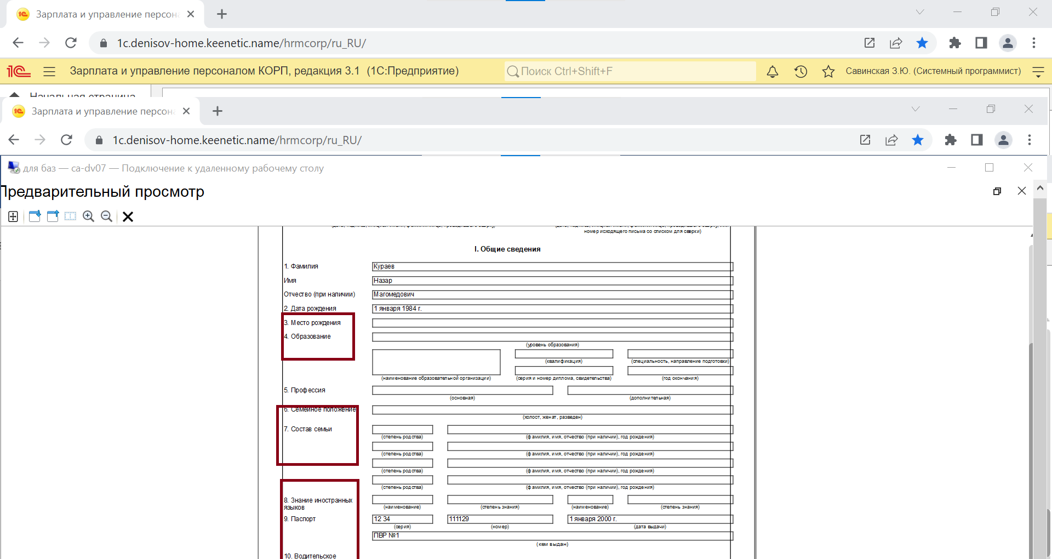
Task: Click the page icon with up arrow
Action: (x=53, y=216)
